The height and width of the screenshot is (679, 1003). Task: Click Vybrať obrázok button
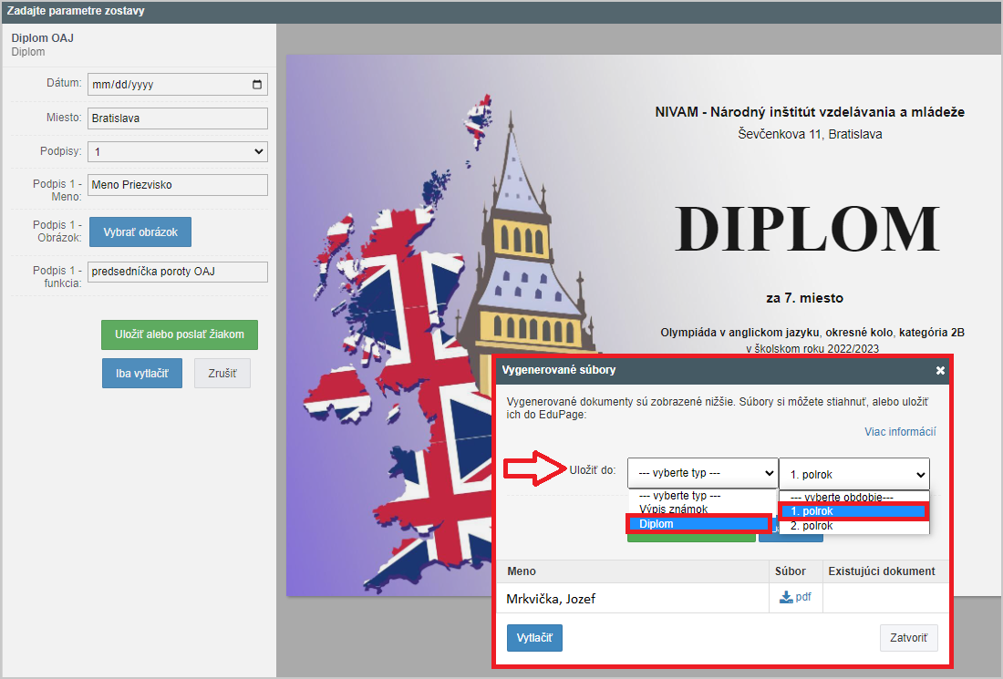coord(140,232)
